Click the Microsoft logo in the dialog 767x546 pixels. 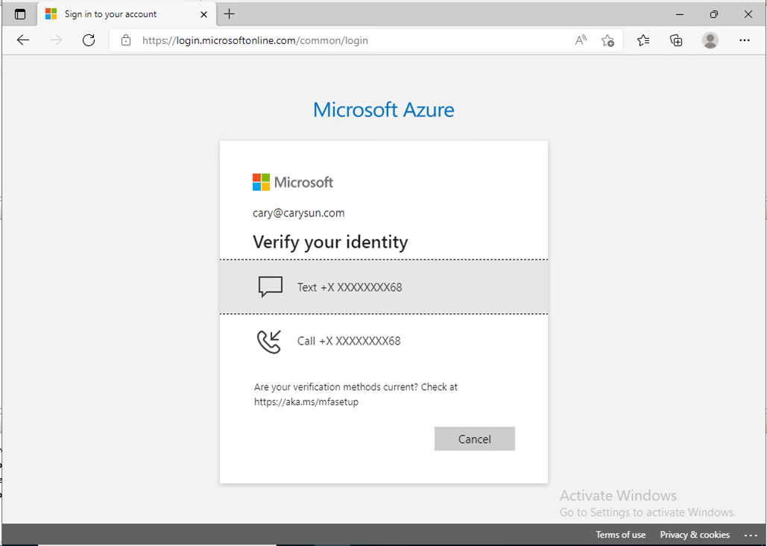292,182
